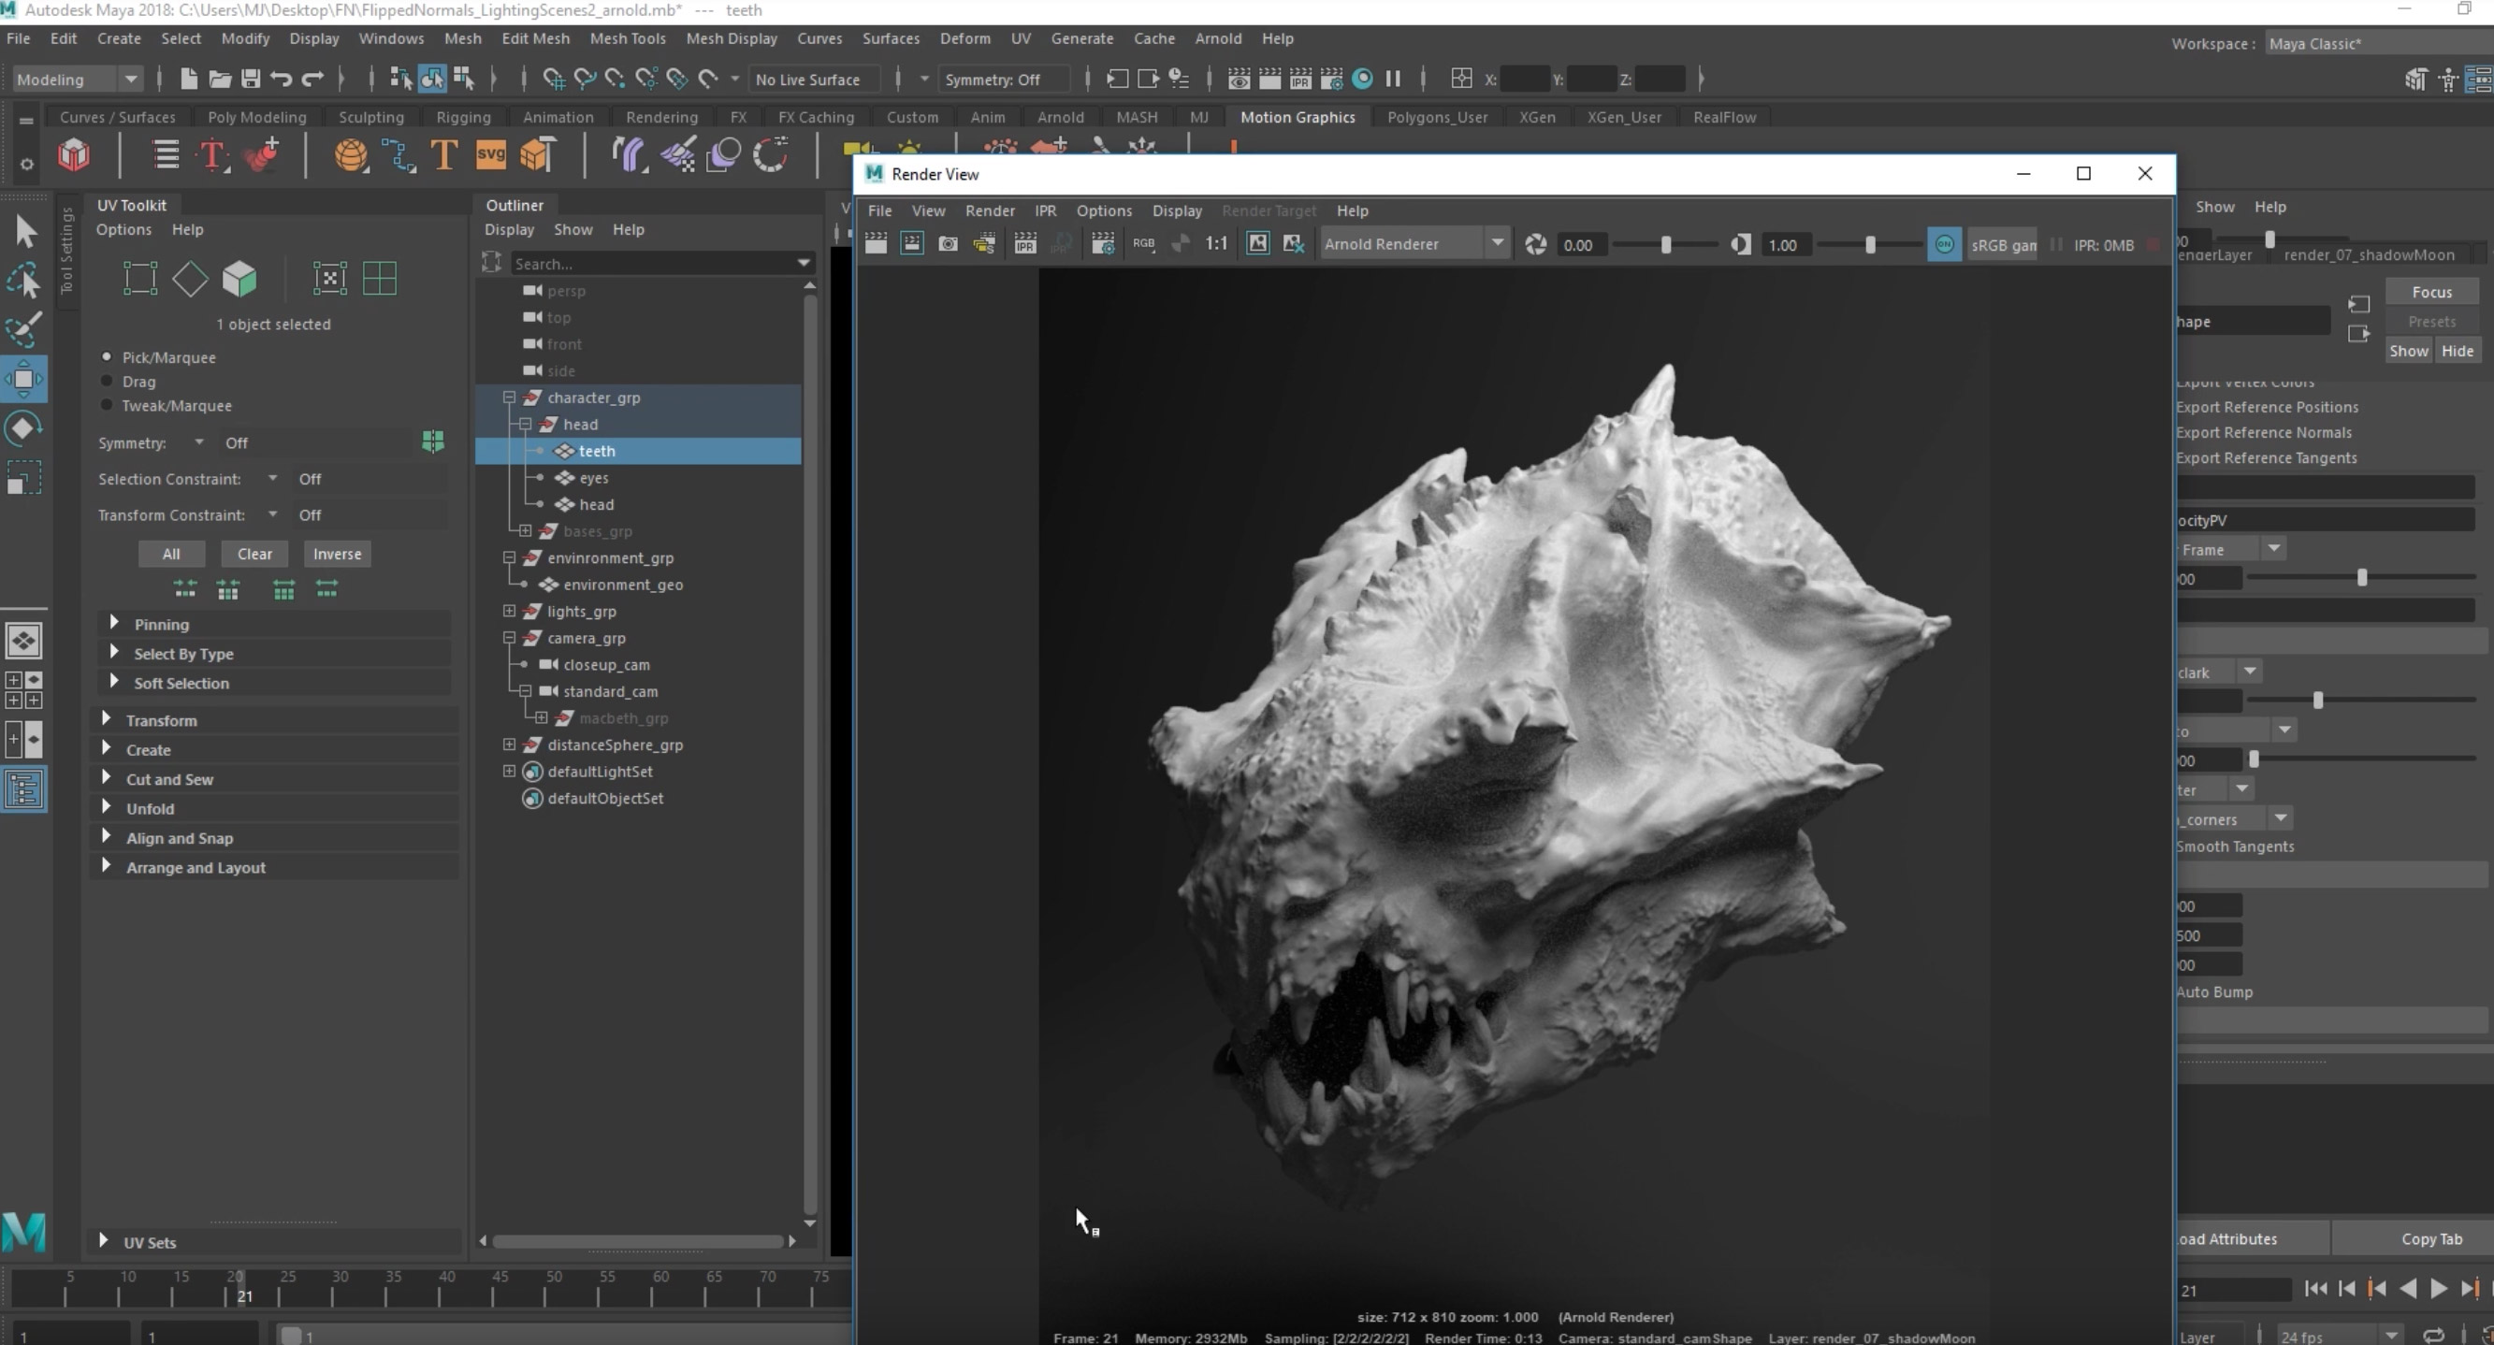
Task: Click the sRGB display mode dropdown
Action: [2004, 243]
